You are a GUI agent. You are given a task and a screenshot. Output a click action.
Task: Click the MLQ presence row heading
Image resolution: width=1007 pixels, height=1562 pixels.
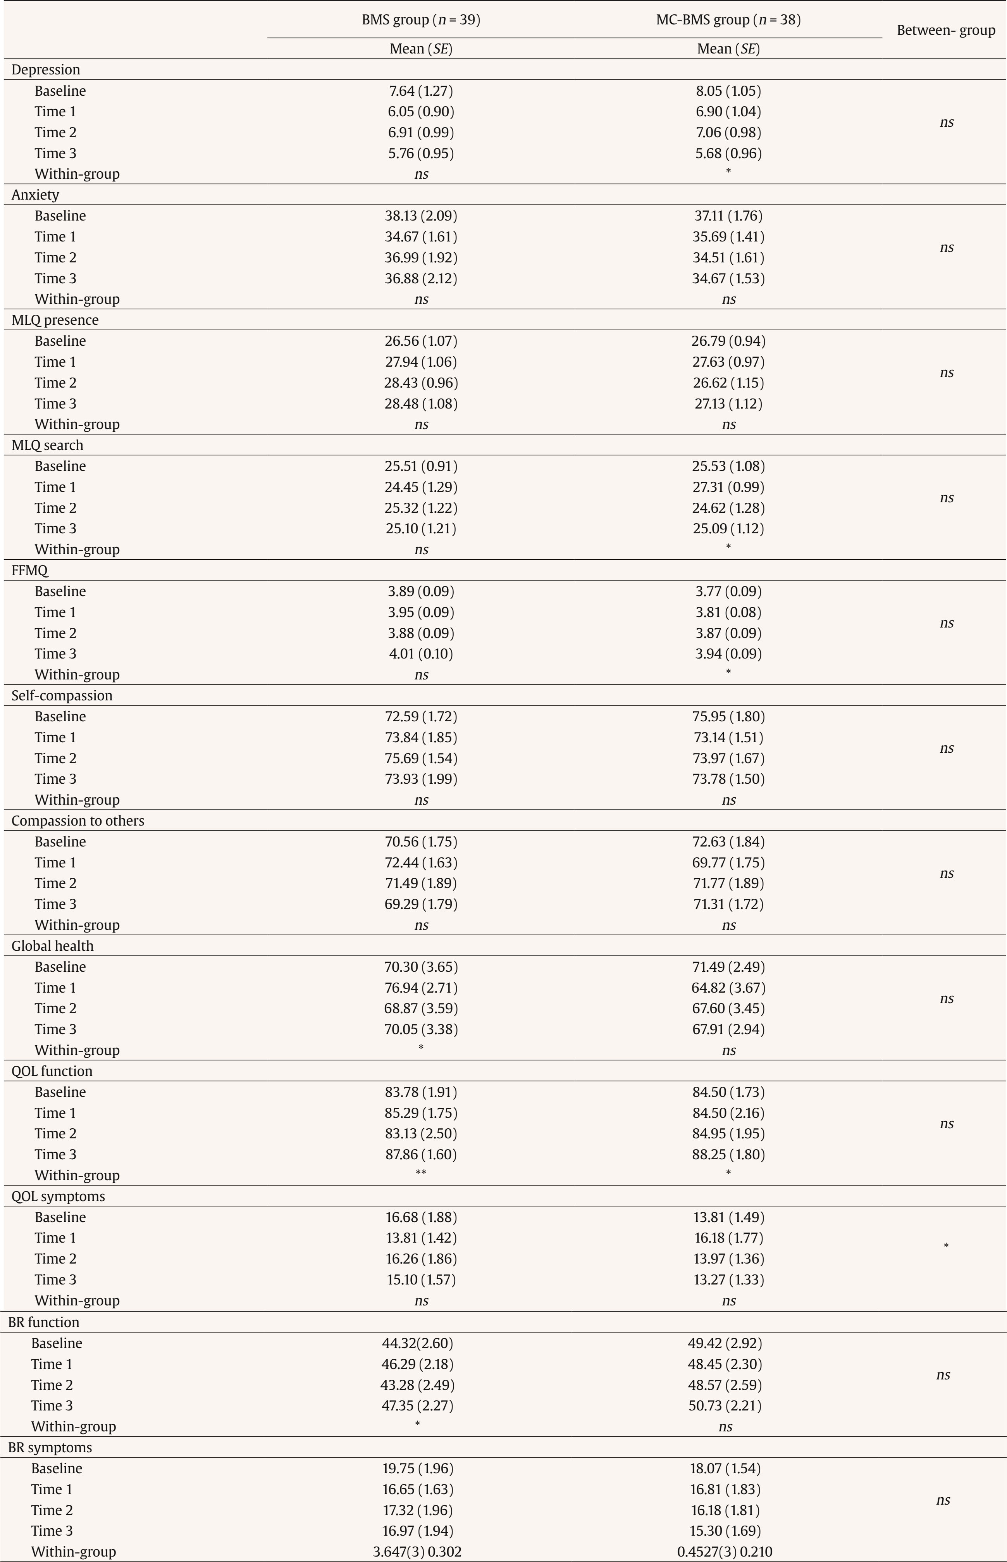(55, 320)
